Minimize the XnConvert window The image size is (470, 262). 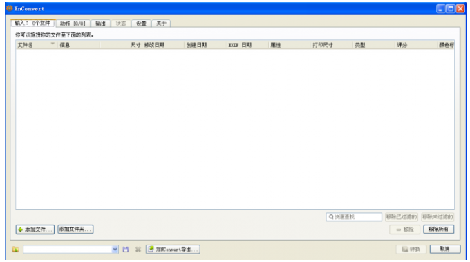coord(440,9)
